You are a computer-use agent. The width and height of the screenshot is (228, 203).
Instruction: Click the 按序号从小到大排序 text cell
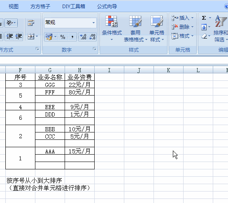pos(34,180)
